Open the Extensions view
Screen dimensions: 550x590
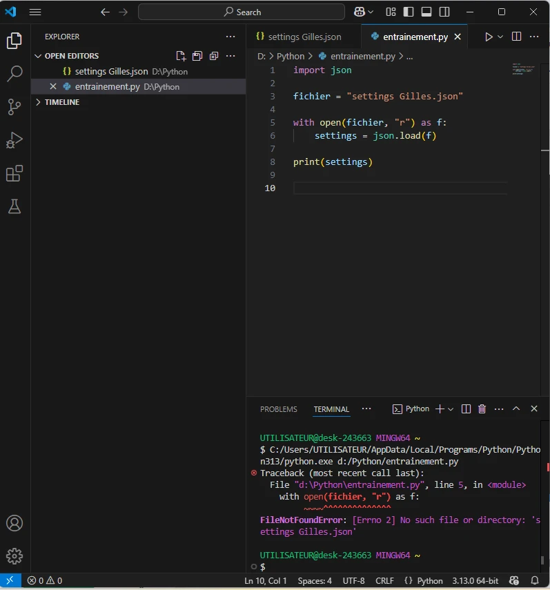click(x=14, y=173)
